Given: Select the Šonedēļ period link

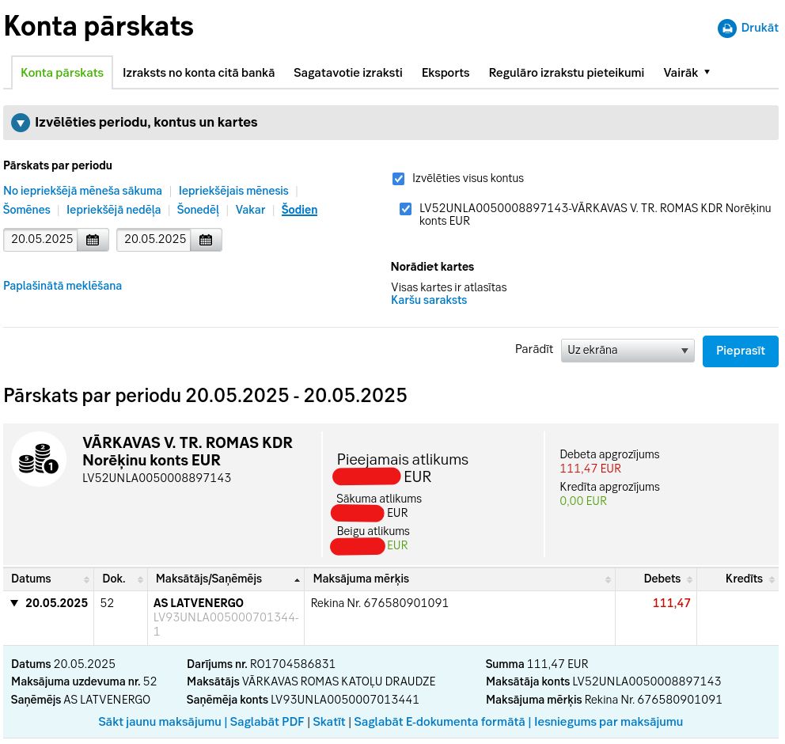Looking at the screenshot, I should [198, 209].
